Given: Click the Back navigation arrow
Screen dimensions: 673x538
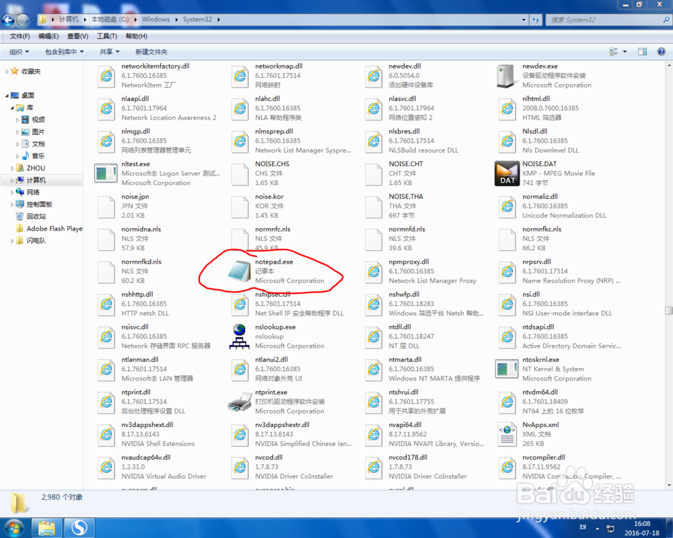Looking at the screenshot, I should click(9, 20).
